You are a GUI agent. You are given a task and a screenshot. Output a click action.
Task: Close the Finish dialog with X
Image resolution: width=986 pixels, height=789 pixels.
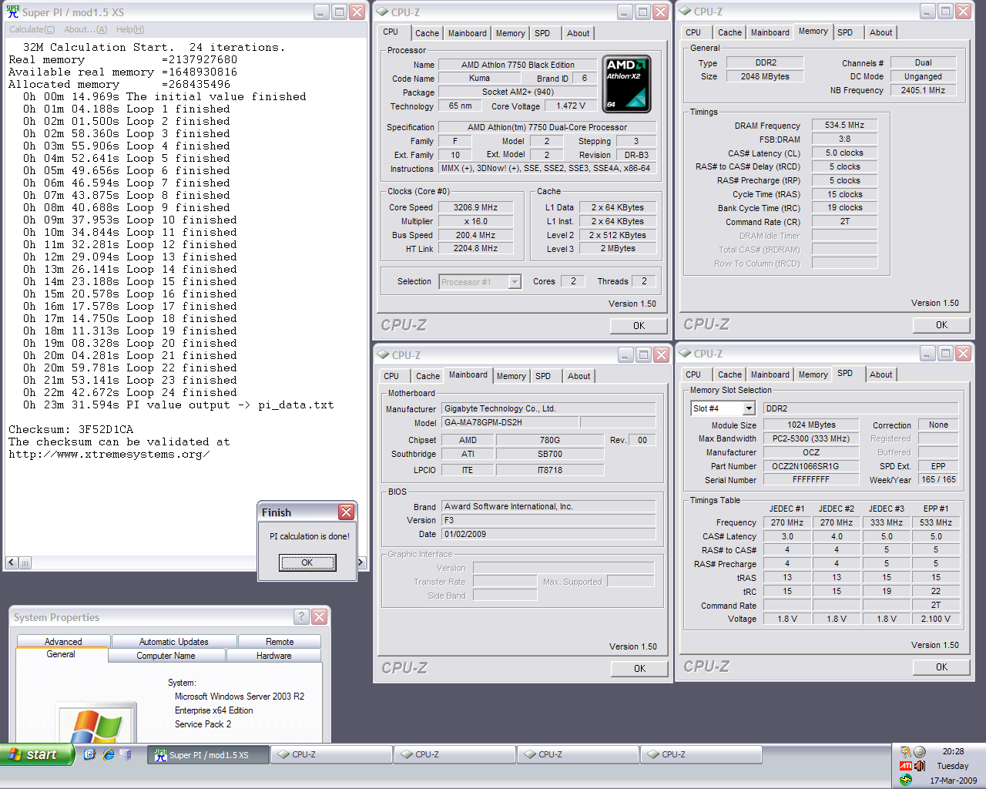(x=347, y=512)
